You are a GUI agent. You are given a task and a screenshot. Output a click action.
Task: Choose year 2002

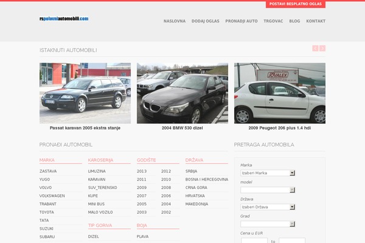click(166, 212)
